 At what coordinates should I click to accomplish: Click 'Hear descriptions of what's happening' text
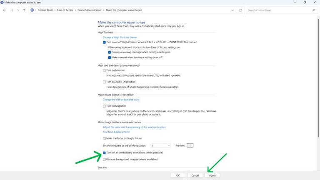(x=142, y=87)
